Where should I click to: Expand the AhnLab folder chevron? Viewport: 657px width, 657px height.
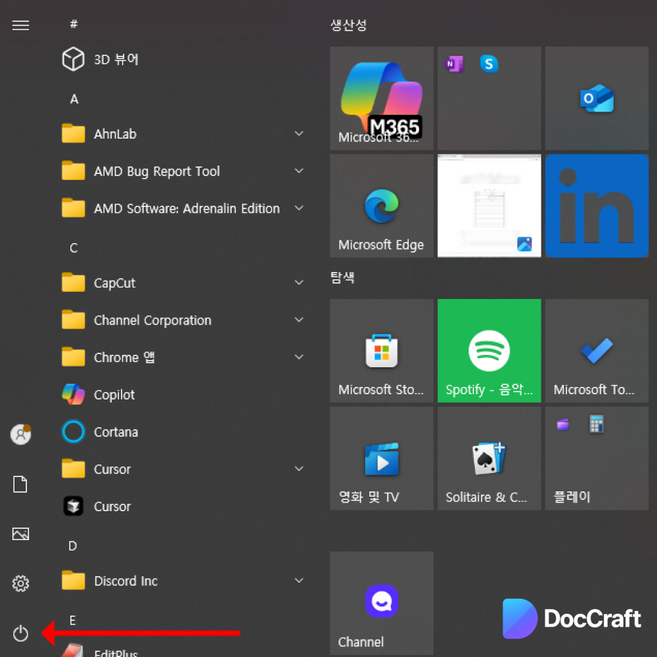click(299, 133)
